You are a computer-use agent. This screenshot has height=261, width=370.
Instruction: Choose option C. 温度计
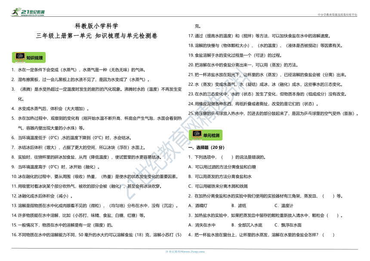(284, 206)
